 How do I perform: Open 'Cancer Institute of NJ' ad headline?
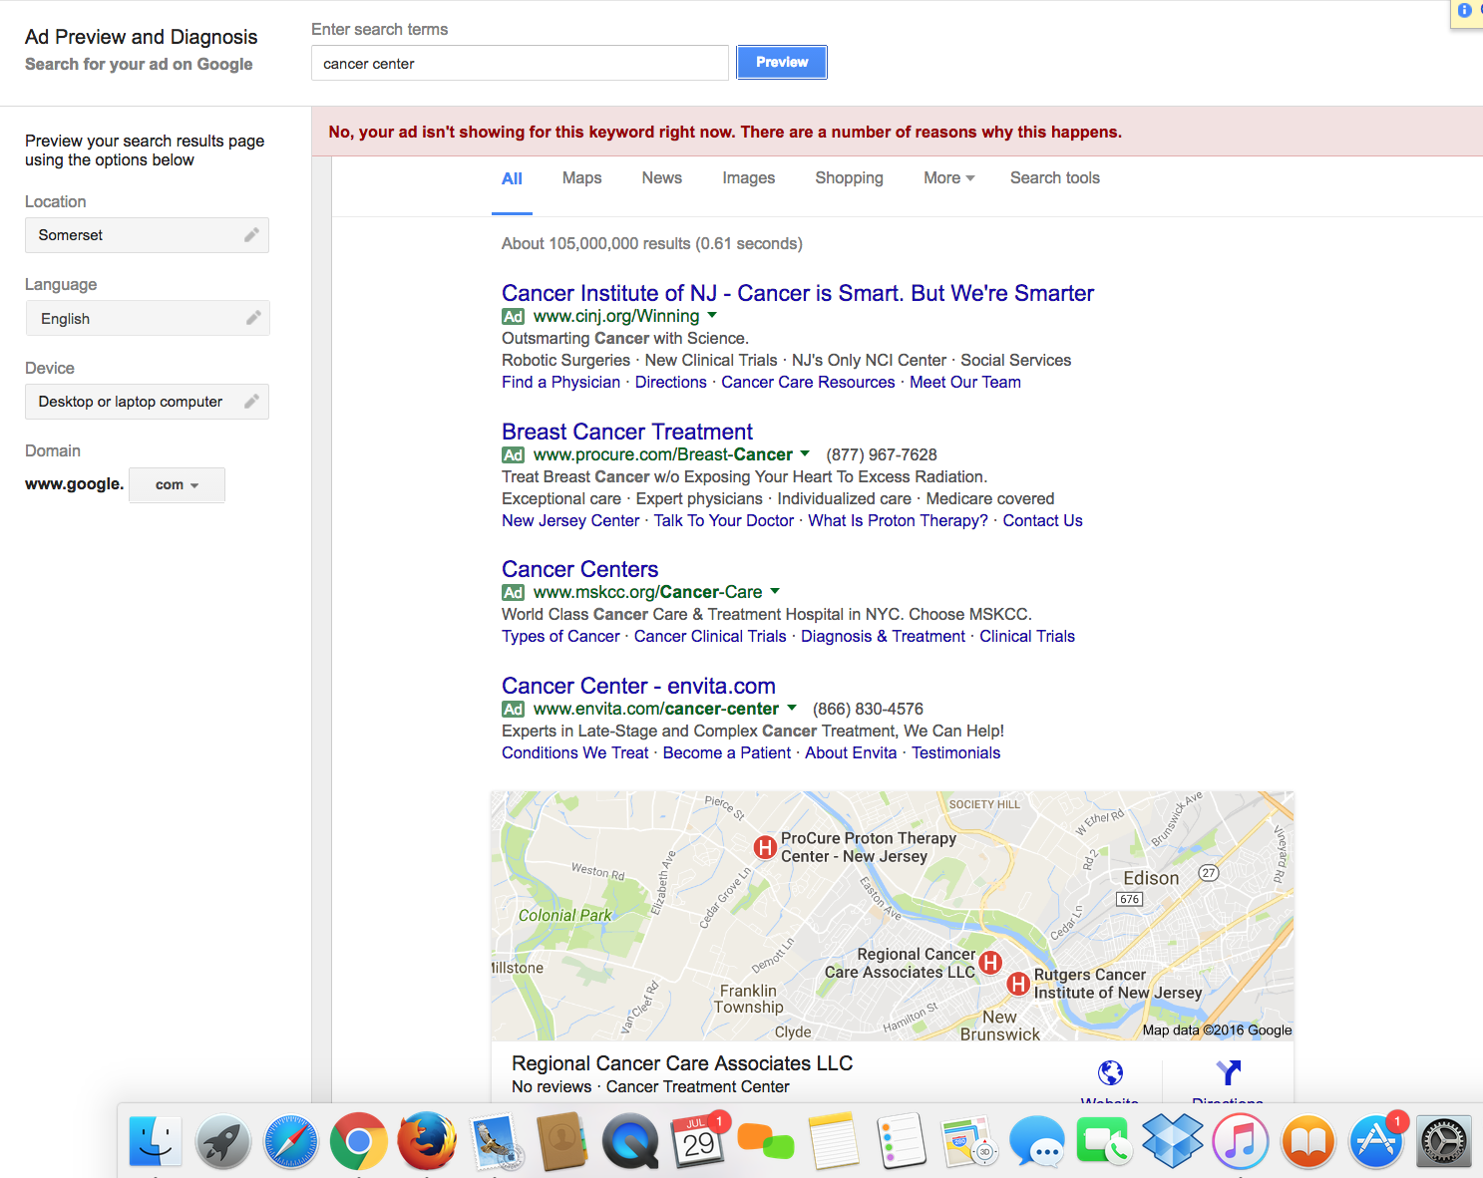click(x=798, y=293)
